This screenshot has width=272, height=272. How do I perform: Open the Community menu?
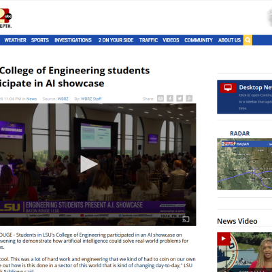click(x=199, y=40)
